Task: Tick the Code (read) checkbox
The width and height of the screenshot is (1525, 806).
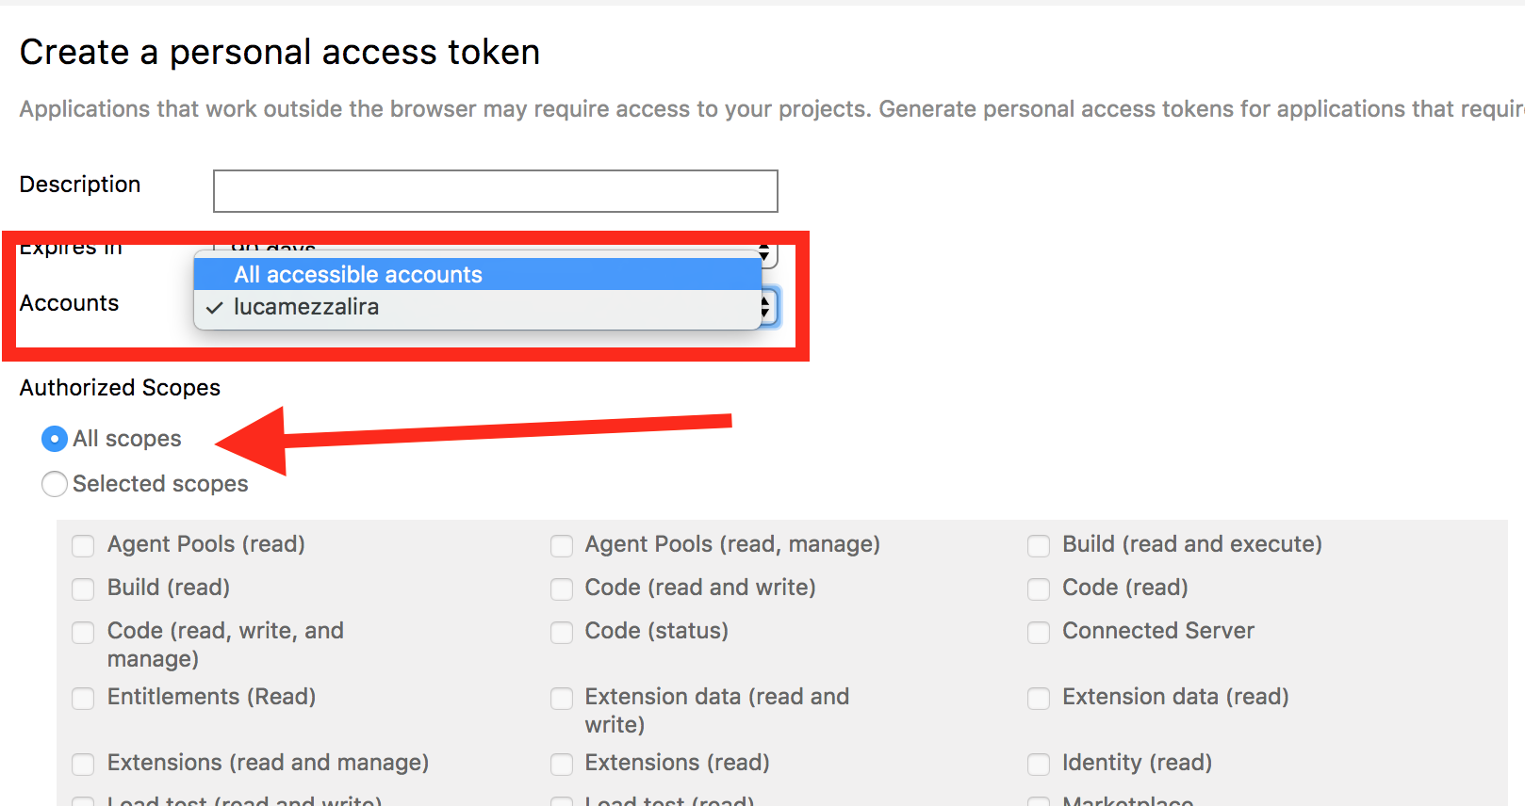Action: pyautogui.click(x=1039, y=588)
